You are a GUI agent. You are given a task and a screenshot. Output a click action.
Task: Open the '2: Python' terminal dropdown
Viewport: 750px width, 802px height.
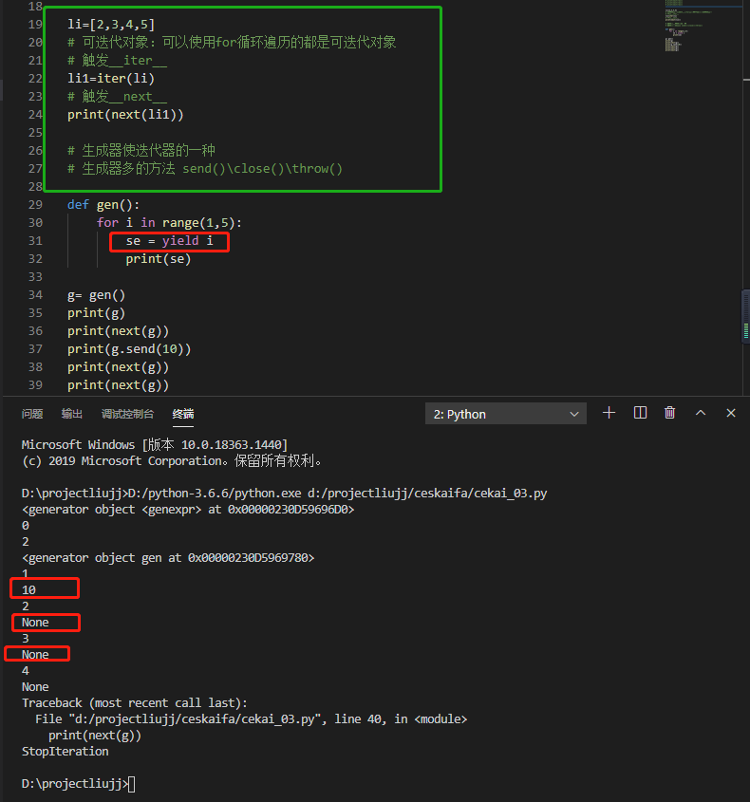coord(505,414)
